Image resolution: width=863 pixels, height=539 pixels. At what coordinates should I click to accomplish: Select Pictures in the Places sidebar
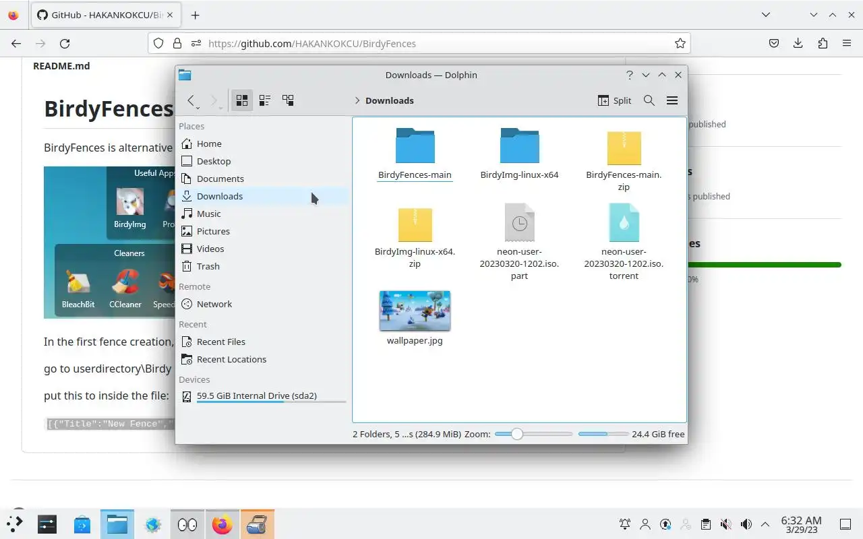(x=263, y=231)
